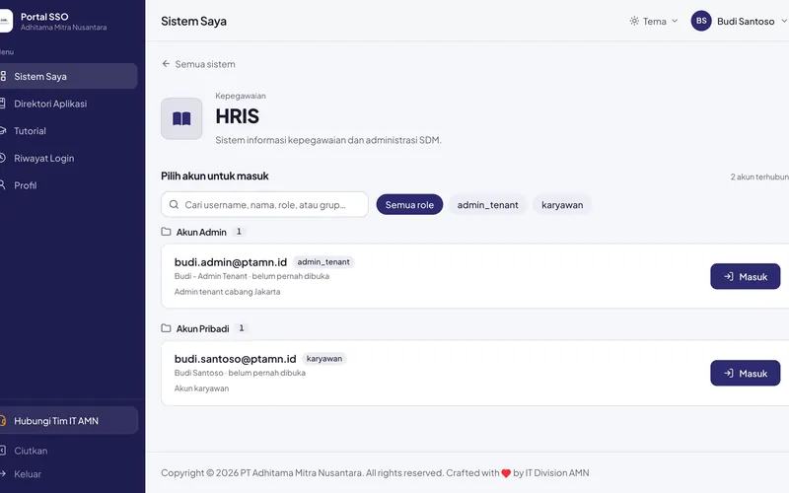This screenshot has height=493, width=789.
Task: Filter by karyawan role
Action: pyautogui.click(x=562, y=205)
